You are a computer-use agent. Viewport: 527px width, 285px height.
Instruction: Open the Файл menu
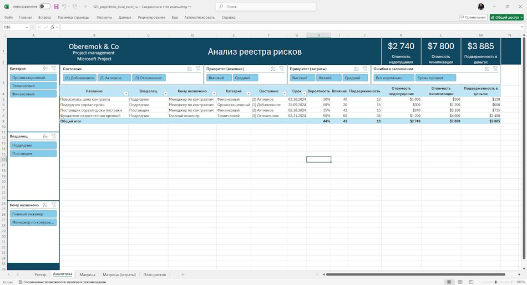(8, 18)
